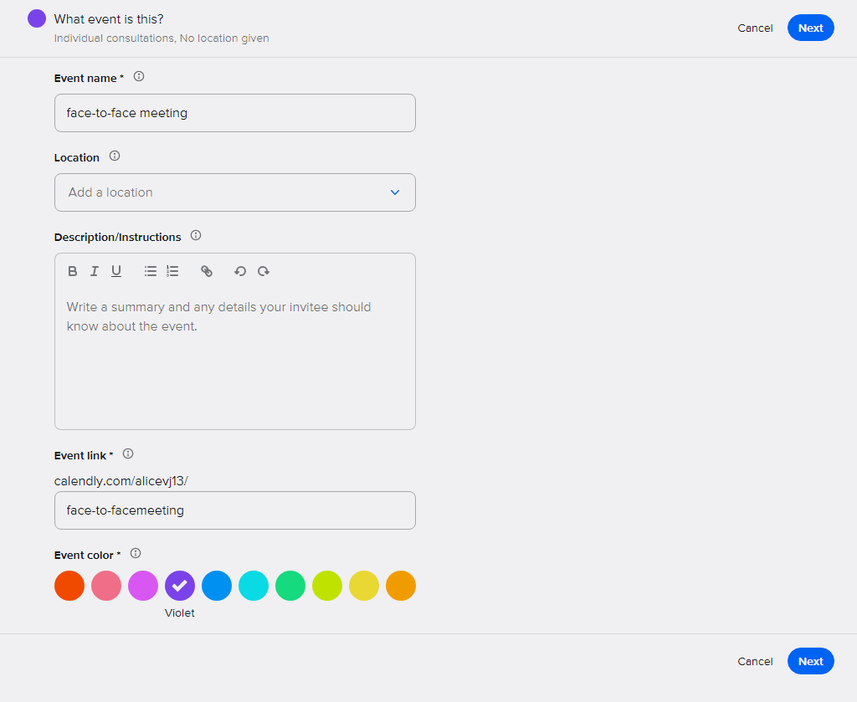857x702 pixels.
Task: Click the top Next button
Action: pos(810,28)
